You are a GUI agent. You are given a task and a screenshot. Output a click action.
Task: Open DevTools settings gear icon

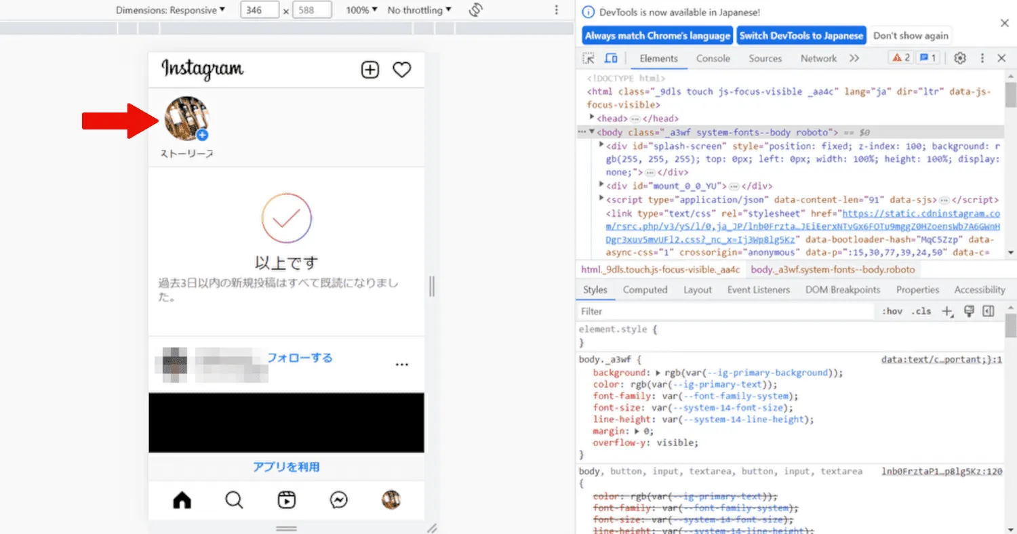[x=960, y=58]
